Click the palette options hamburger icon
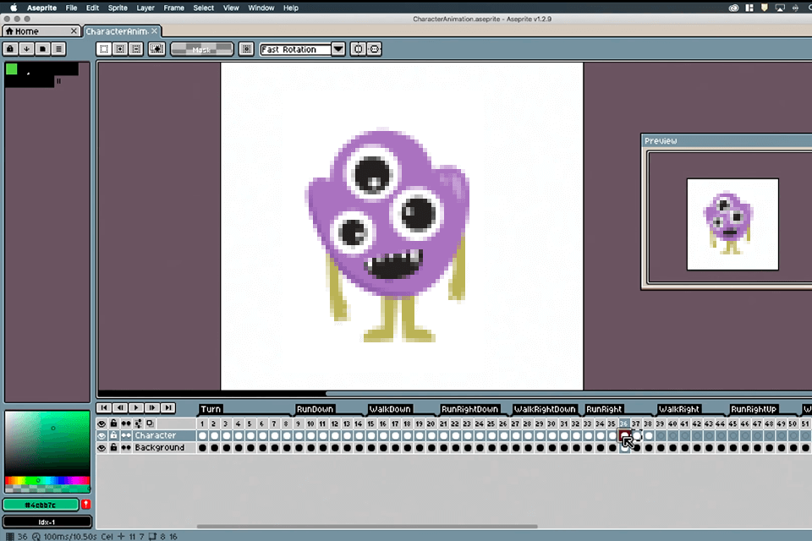The image size is (812, 541). pos(58,49)
